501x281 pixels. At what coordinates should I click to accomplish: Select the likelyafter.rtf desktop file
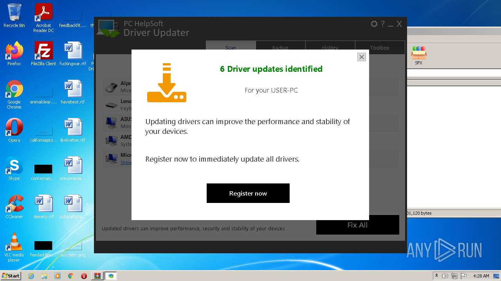tap(73, 130)
